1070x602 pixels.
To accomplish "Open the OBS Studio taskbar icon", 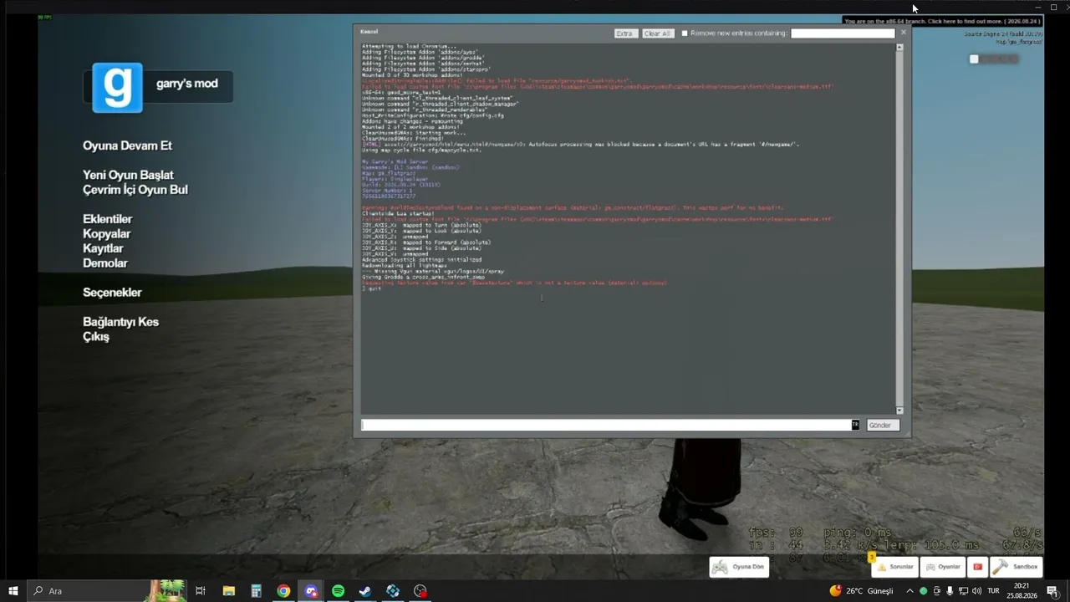I will coord(420,591).
